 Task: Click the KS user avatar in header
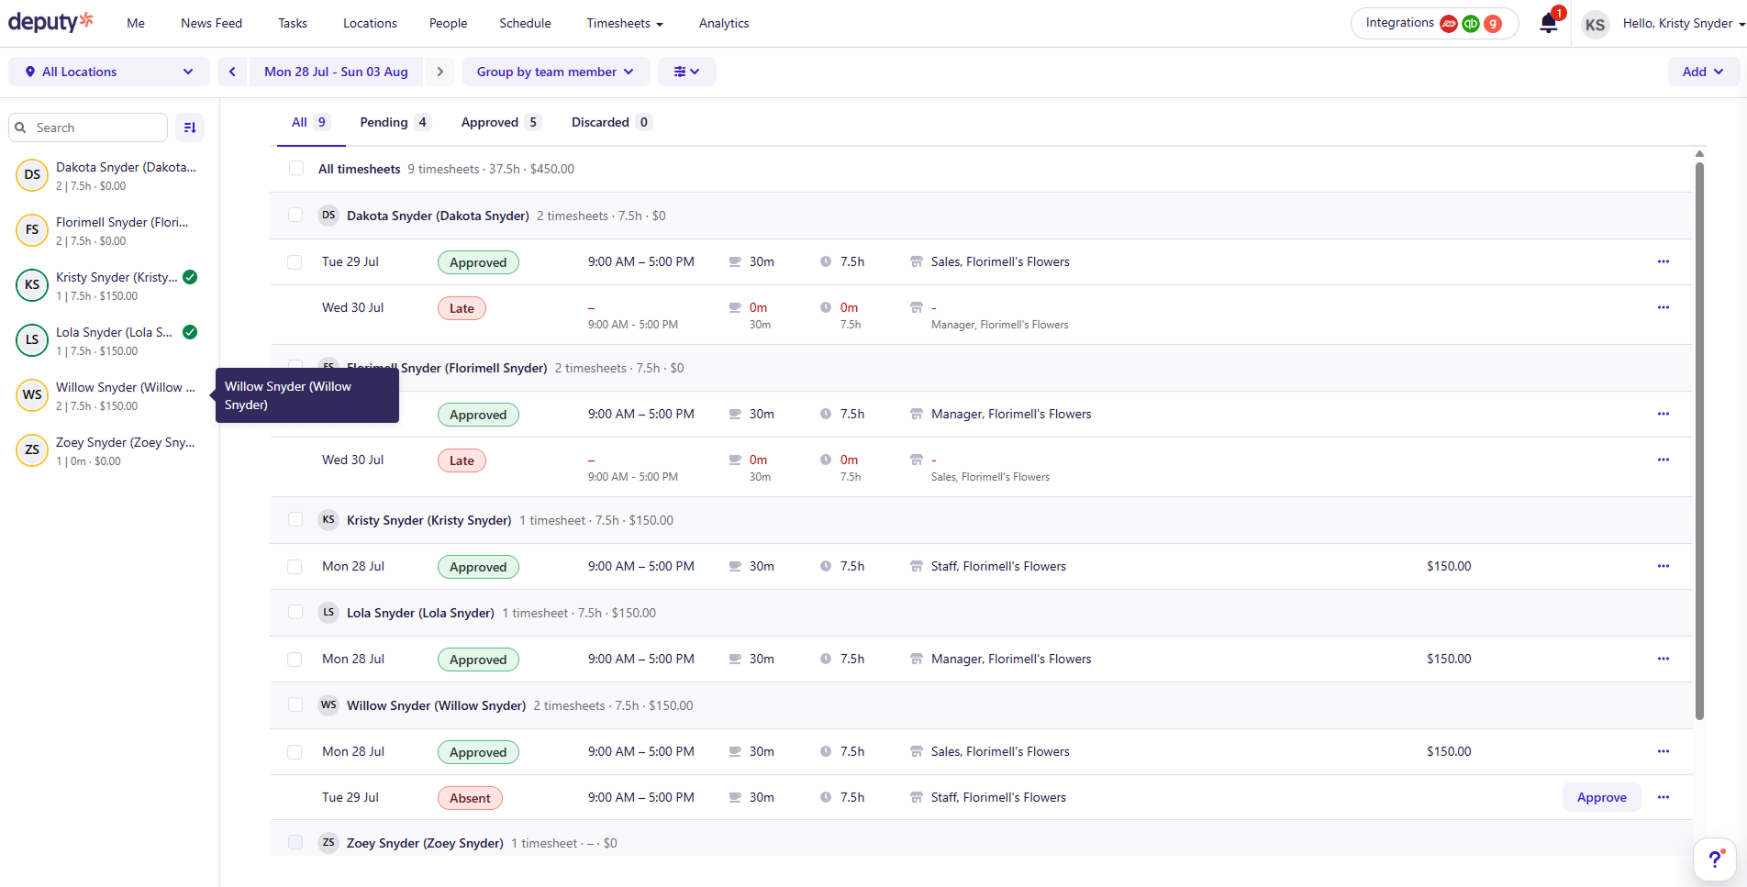(x=1595, y=24)
